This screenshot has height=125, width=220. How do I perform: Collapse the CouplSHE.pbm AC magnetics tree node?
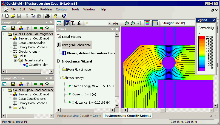point(5,34)
